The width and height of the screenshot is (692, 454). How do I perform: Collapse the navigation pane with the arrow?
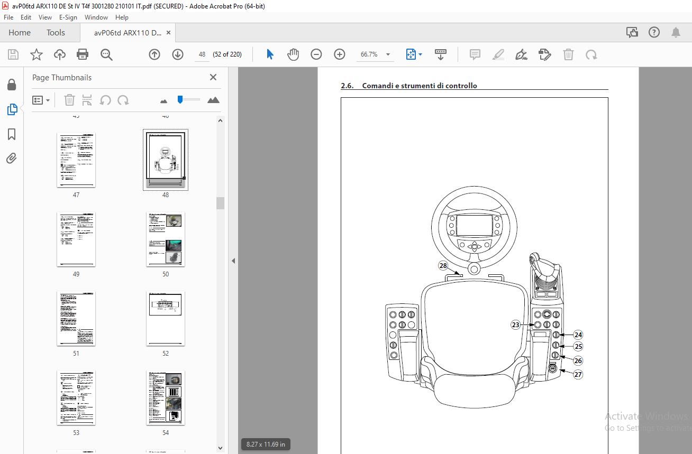(233, 261)
